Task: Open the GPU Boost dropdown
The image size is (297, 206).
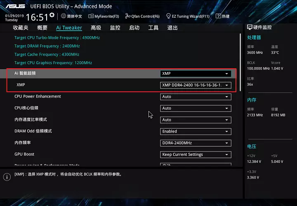Action: (196, 155)
